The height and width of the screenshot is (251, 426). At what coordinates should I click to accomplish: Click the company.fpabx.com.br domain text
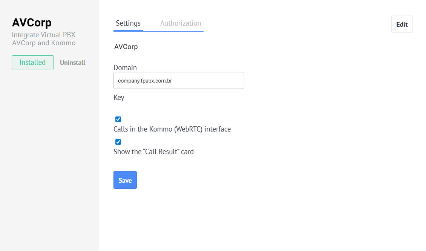[x=145, y=81]
